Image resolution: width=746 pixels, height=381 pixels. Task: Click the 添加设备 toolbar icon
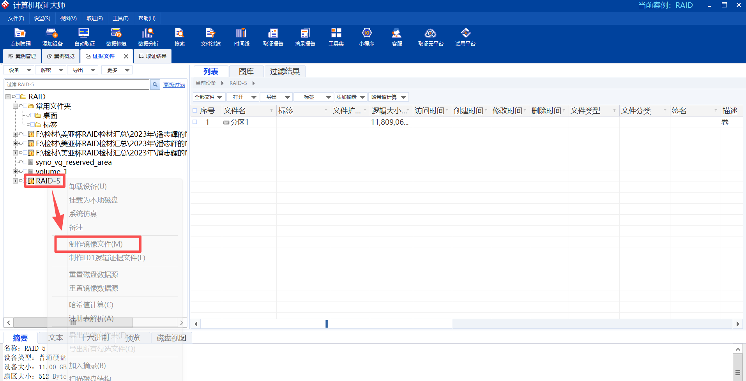[x=52, y=37]
